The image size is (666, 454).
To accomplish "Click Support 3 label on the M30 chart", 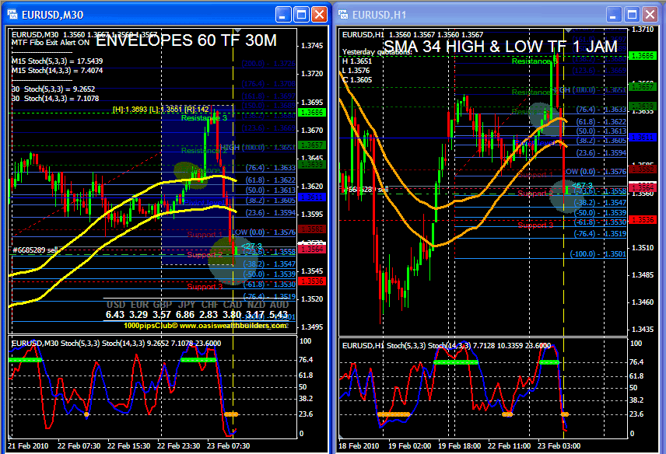I will point(205,287).
